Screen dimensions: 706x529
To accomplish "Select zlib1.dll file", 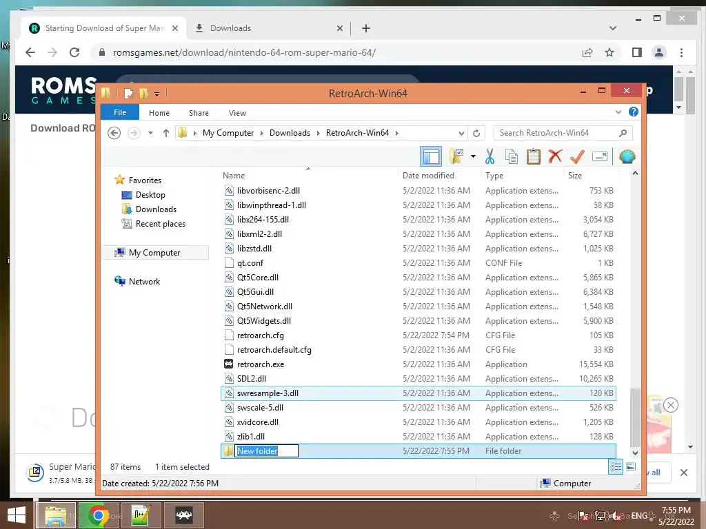I will (x=251, y=436).
